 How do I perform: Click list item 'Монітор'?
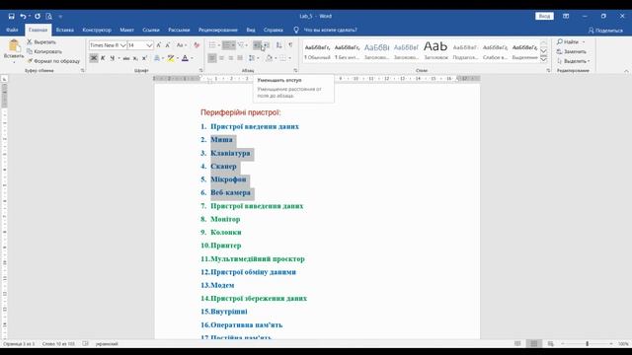(x=225, y=219)
